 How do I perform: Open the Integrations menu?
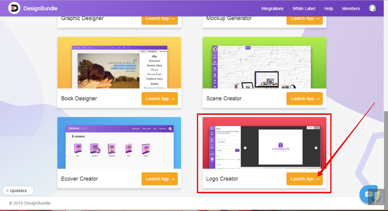[x=272, y=9]
